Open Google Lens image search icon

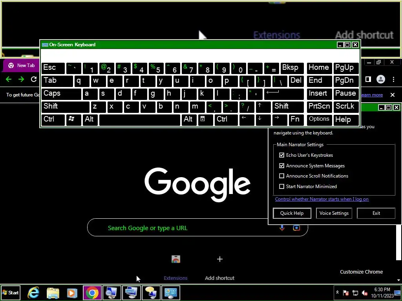pyautogui.click(x=296, y=228)
